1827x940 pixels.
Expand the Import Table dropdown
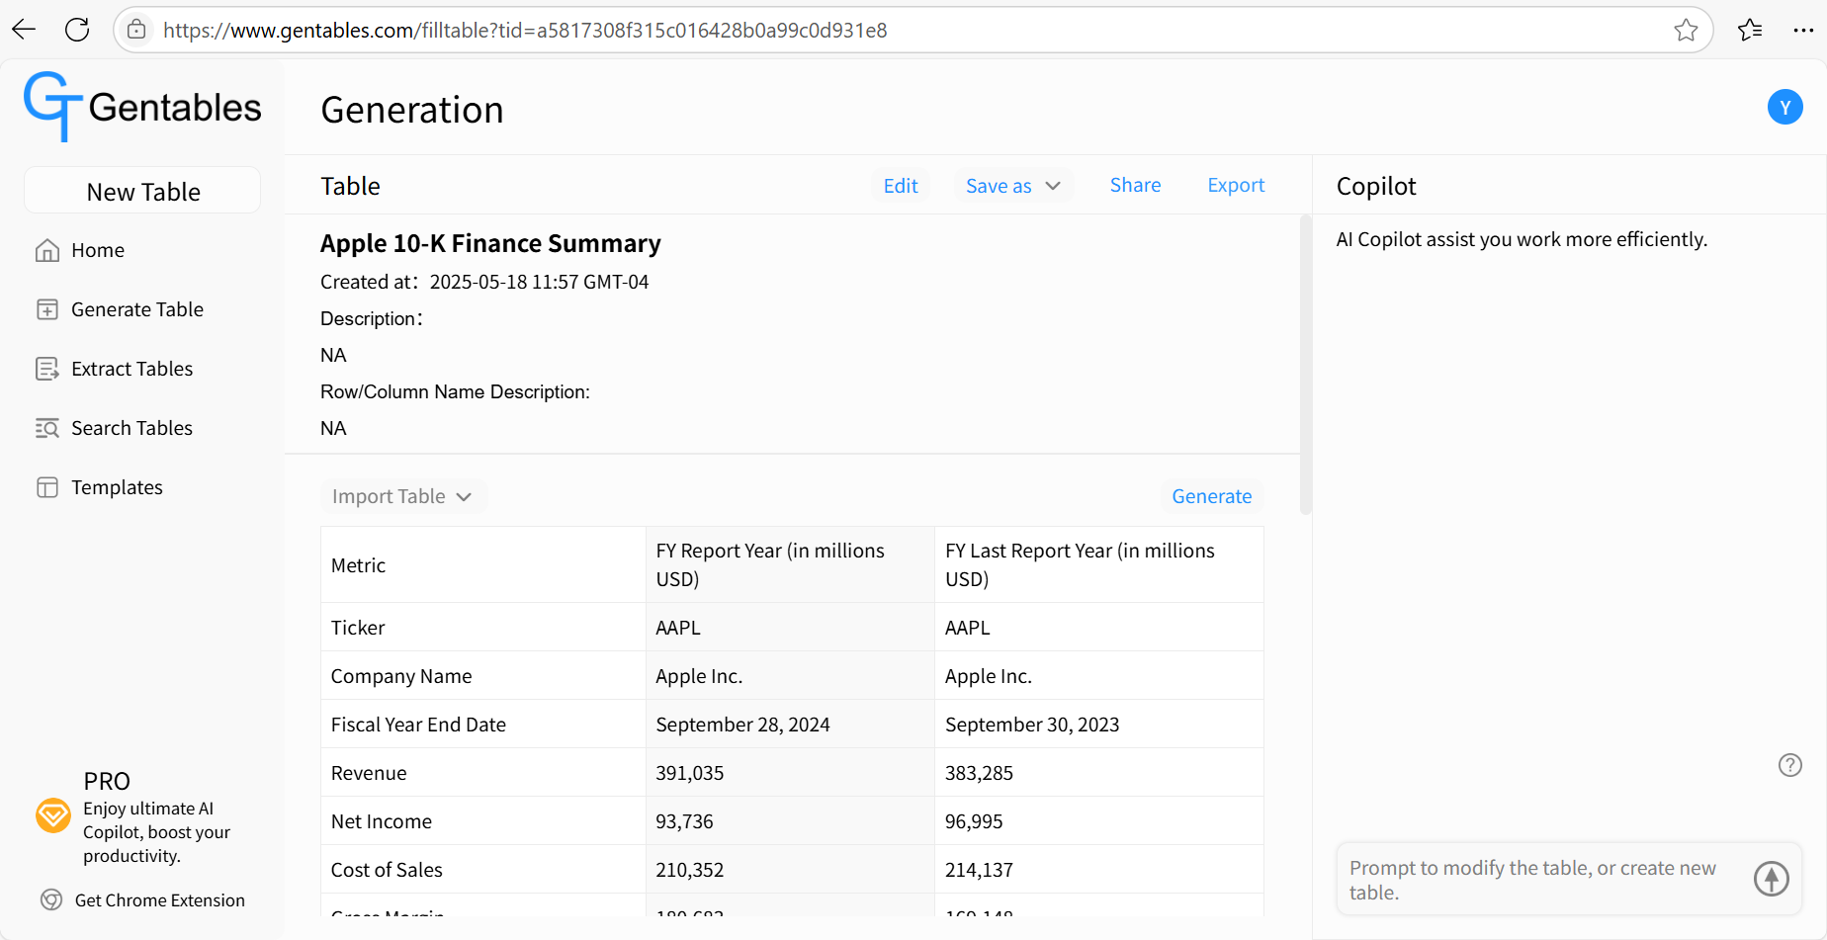402,496
